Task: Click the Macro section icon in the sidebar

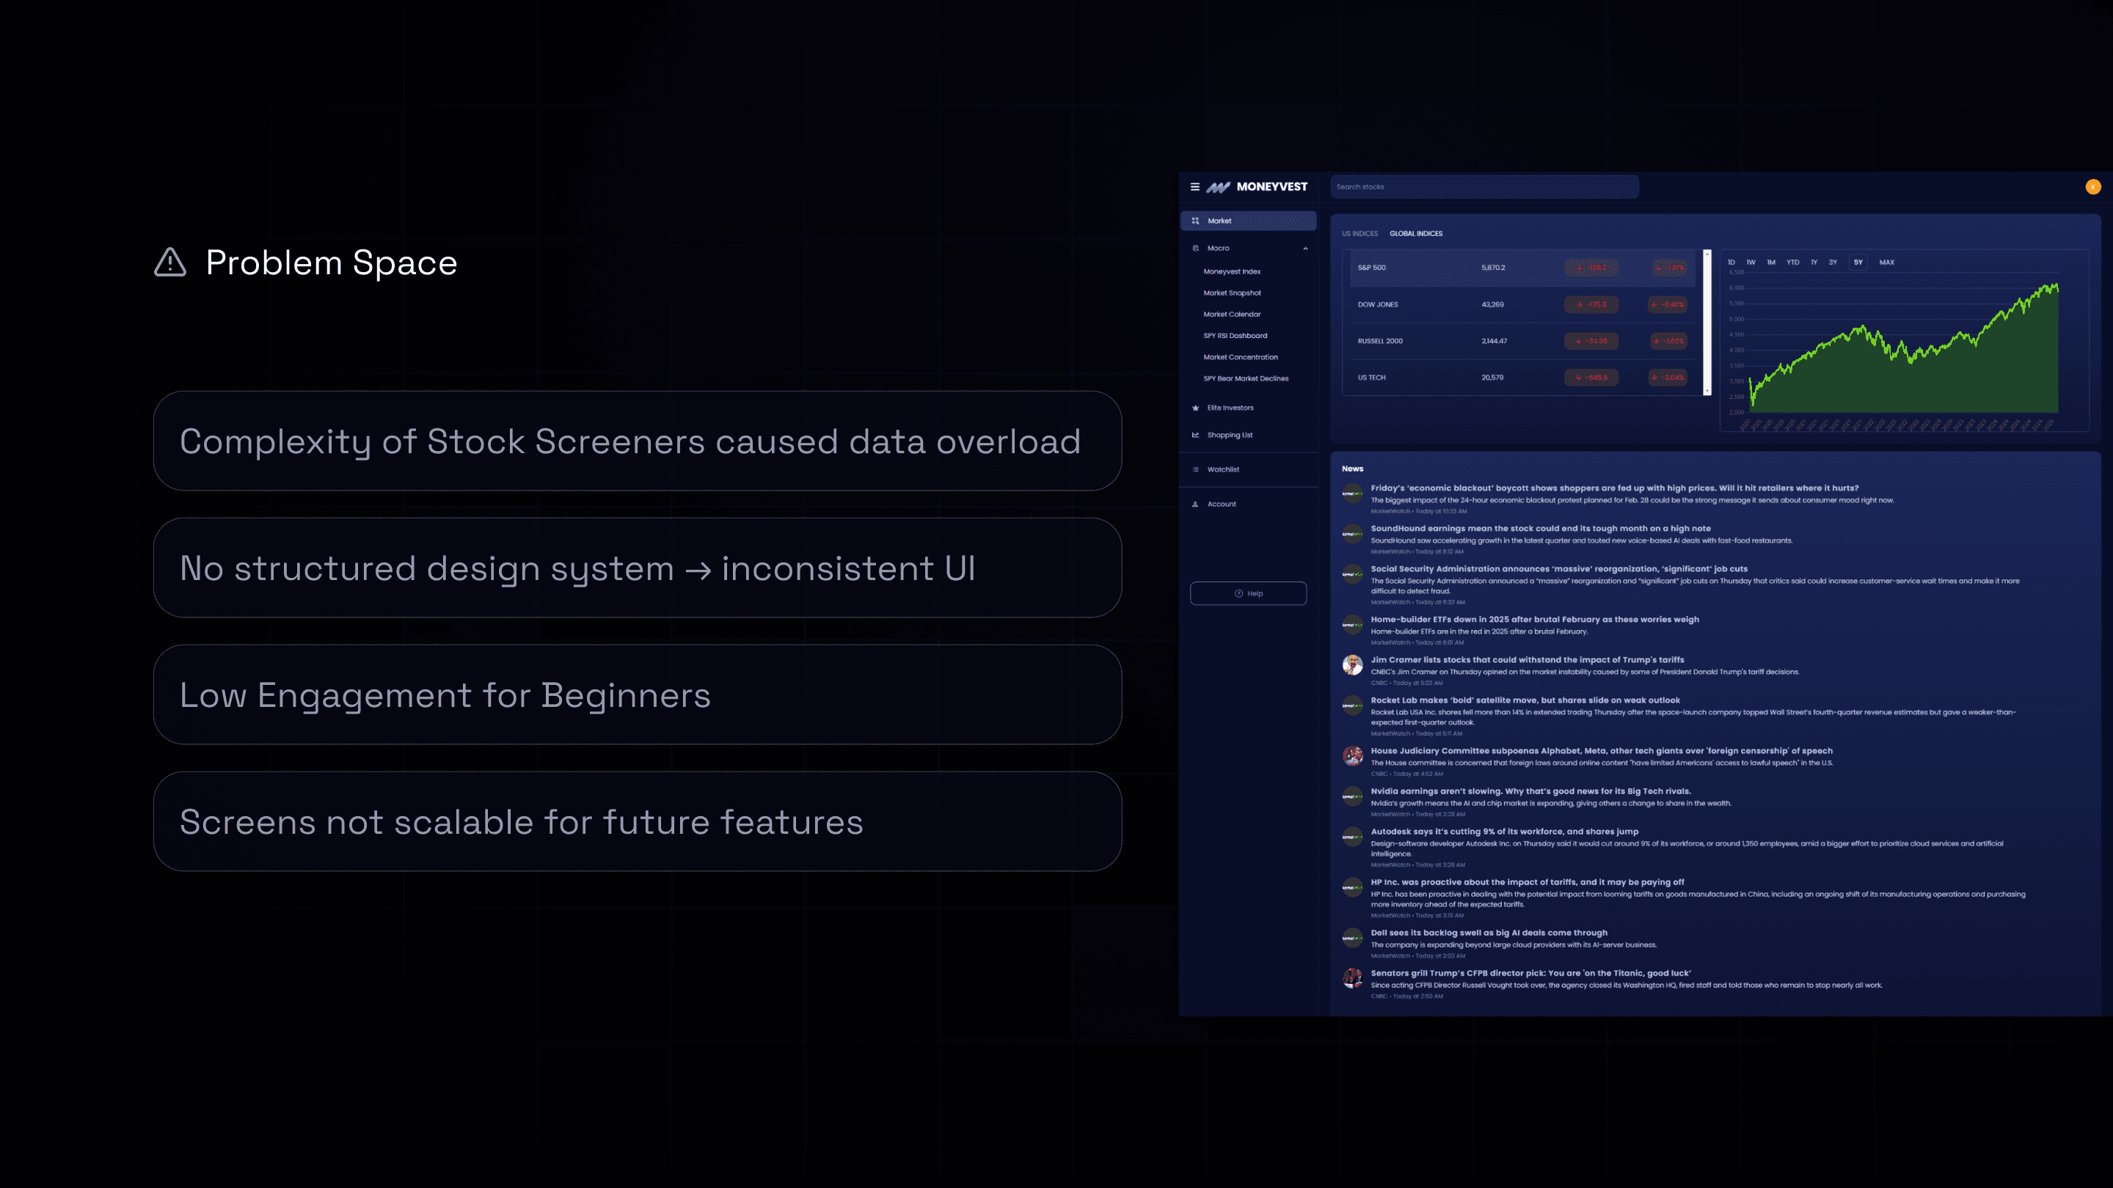Action: [1195, 248]
